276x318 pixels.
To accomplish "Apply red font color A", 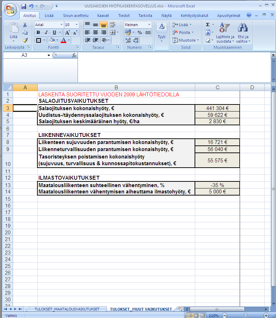I will coord(63,40).
